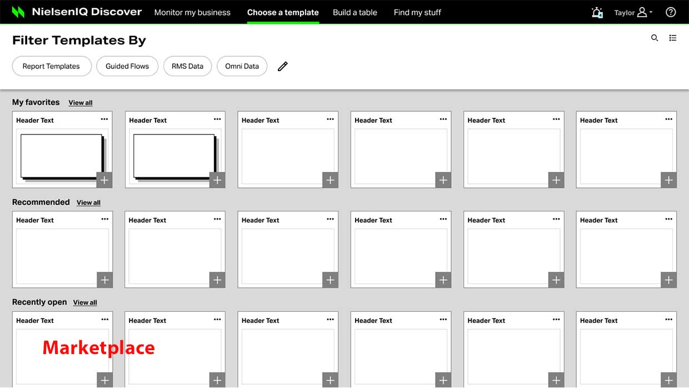Screen dimensions: 689x388
Task: Click plus on second My favorites card
Action: tap(217, 180)
